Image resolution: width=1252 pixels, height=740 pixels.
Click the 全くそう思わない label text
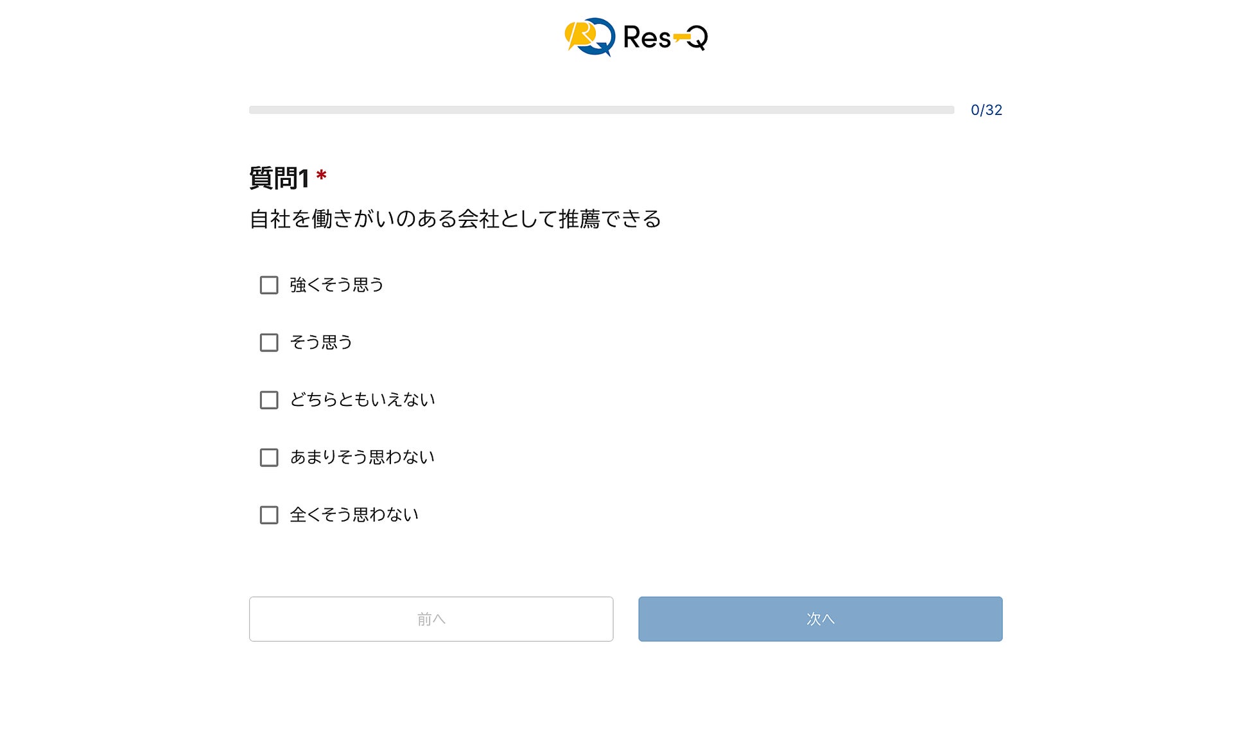point(354,515)
